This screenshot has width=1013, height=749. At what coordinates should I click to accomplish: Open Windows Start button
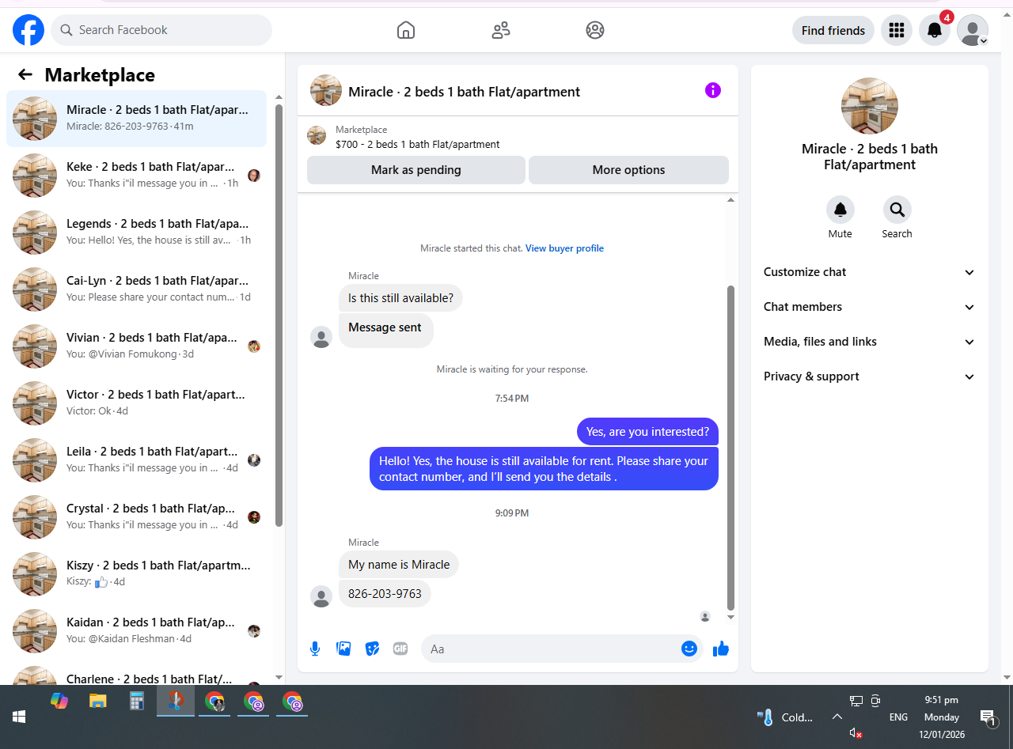[19, 717]
